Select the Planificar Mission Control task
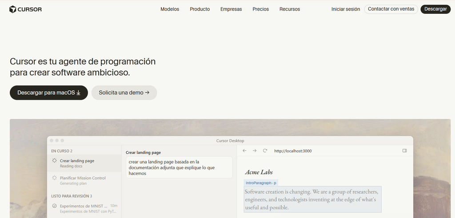This screenshot has height=218, width=455. [84, 180]
